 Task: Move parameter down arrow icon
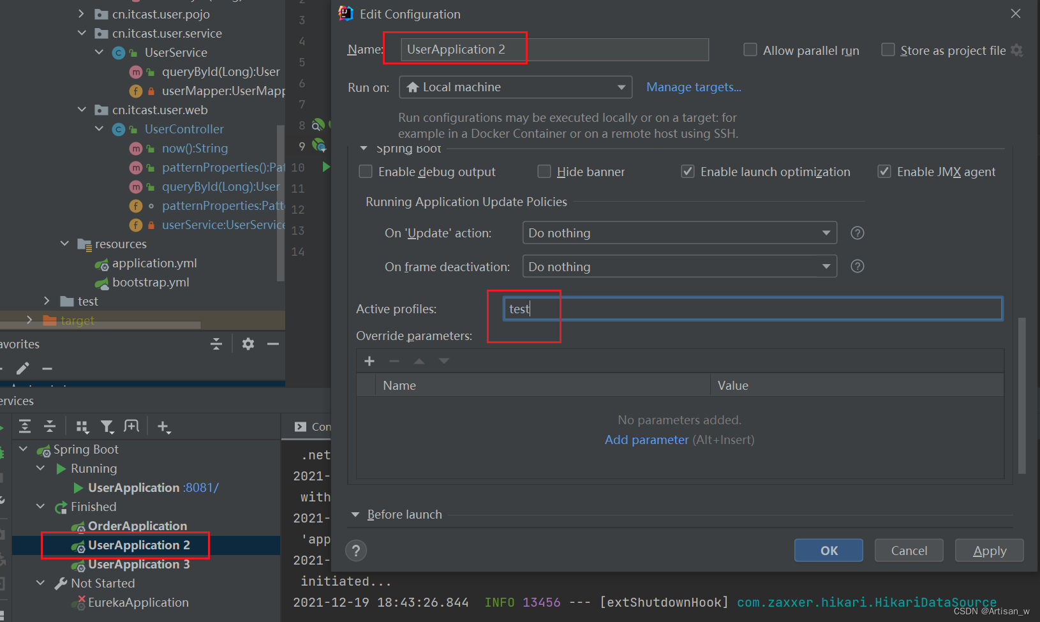[x=444, y=361]
